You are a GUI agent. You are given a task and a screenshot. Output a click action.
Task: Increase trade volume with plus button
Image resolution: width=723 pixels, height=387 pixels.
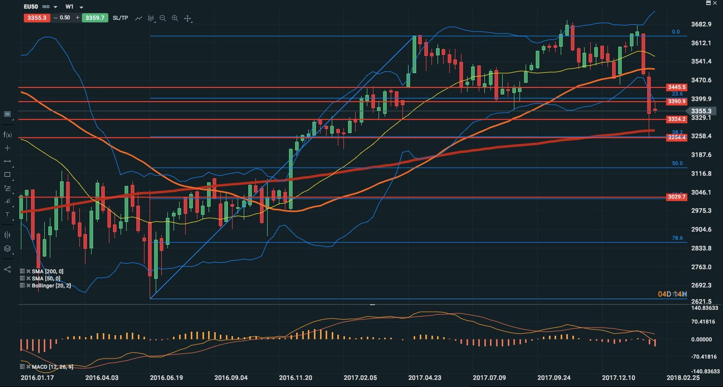tap(77, 18)
